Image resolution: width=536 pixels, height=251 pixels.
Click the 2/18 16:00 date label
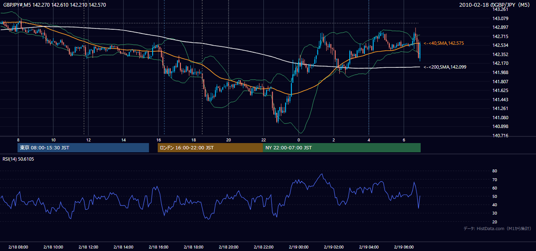coord(159,247)
